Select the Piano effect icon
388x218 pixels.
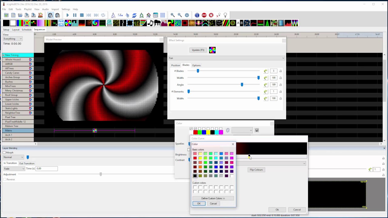[157, 23]
